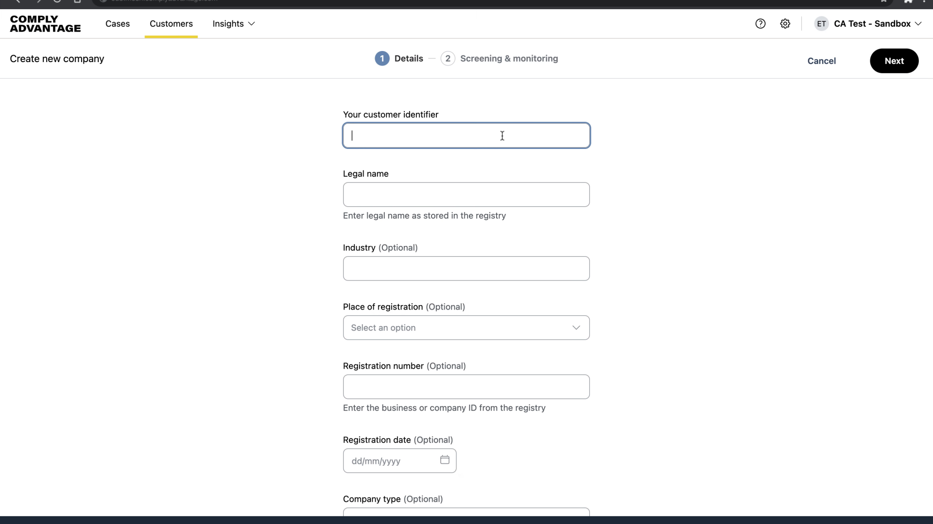The width and height of the screenshot is (933, 524).
Task: Go to the Cases tab
Action: (x=118, y=24)
